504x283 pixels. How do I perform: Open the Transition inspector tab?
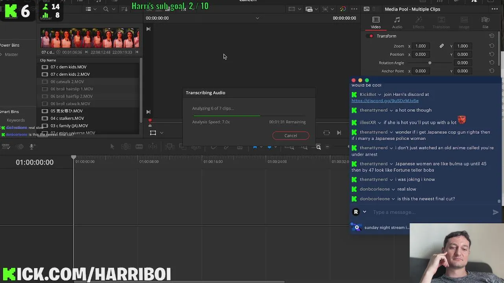point(441,23)
